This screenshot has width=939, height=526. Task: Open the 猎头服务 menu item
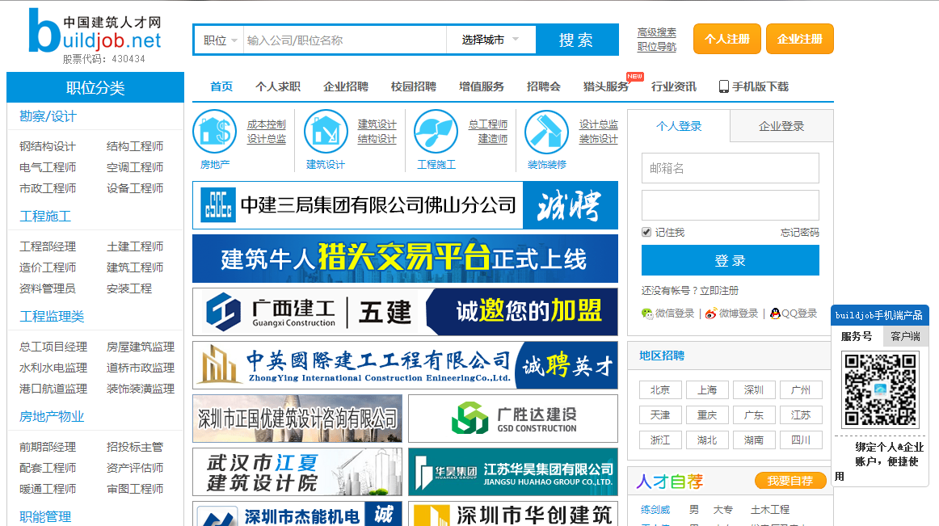(x=606, y=87)
